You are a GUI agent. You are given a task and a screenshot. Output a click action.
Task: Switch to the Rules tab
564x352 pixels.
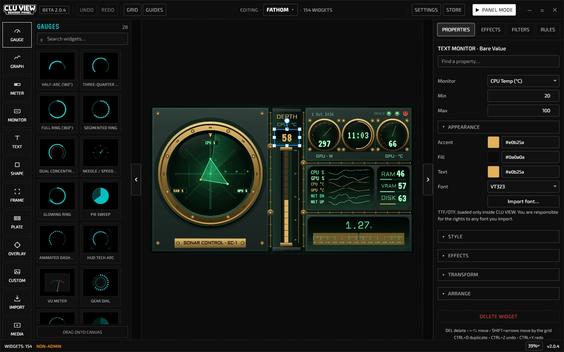(x=548, y=30)
